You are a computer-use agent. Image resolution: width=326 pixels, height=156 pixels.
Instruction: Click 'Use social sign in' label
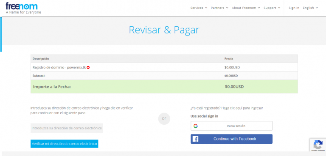coord(204,116)
